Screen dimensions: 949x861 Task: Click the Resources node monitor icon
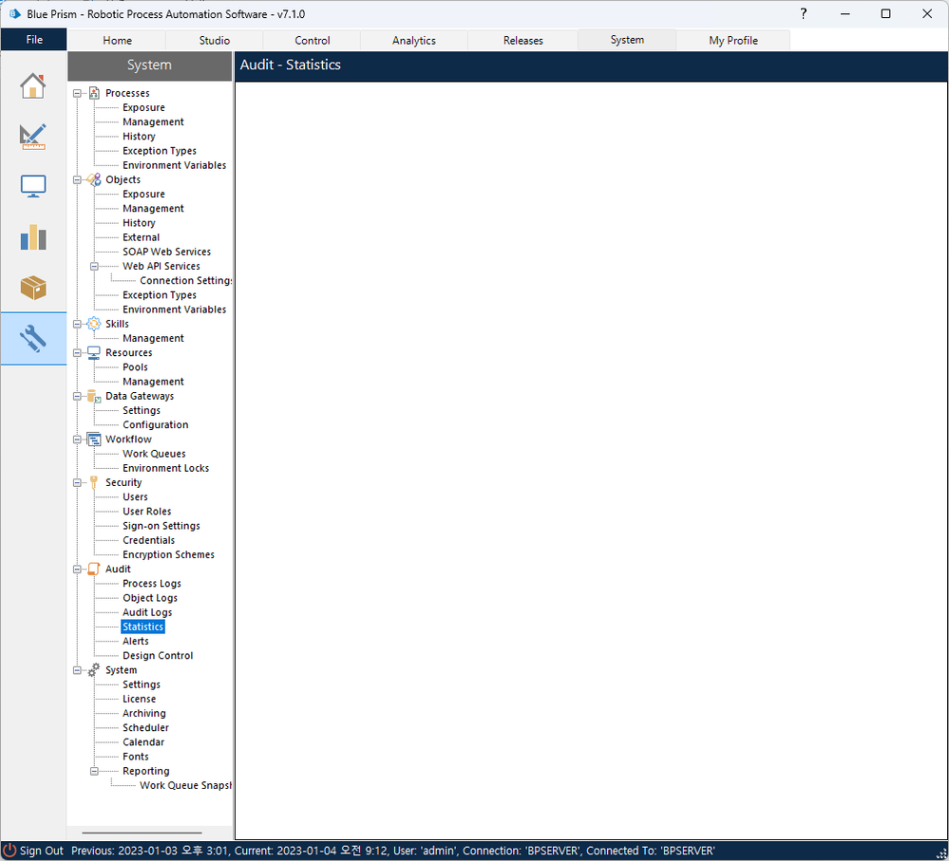point(94,352)
